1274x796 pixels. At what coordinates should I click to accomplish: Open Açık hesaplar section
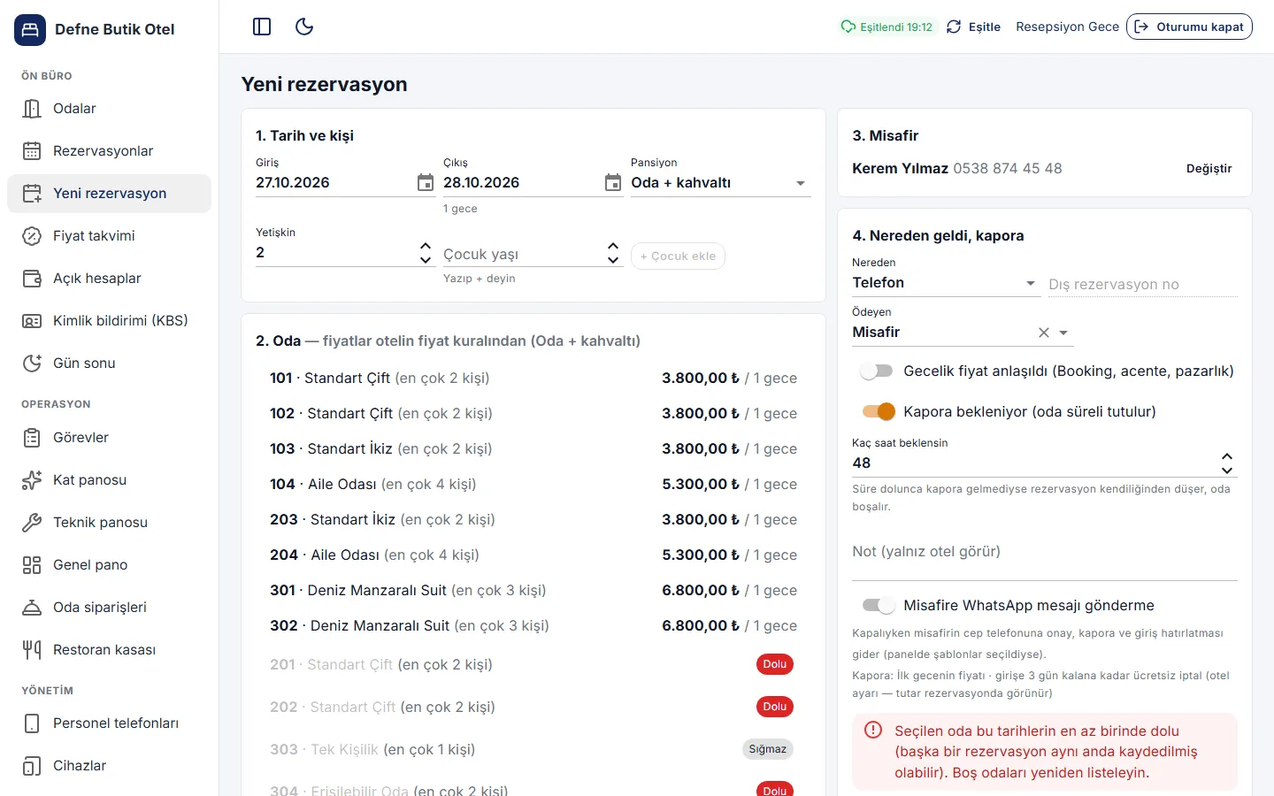[109, 279]
